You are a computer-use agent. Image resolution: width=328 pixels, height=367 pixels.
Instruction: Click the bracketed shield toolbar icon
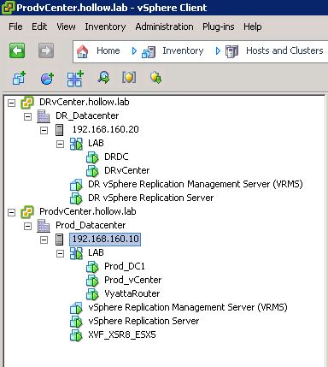(129, 77)
